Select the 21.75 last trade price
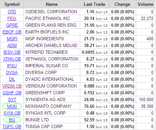Screen dimensions: 156x130 pyautogui.click(x=89, y=39)
